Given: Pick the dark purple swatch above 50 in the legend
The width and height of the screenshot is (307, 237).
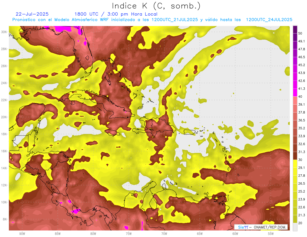Looking at the screenshot, I should 295,29.
